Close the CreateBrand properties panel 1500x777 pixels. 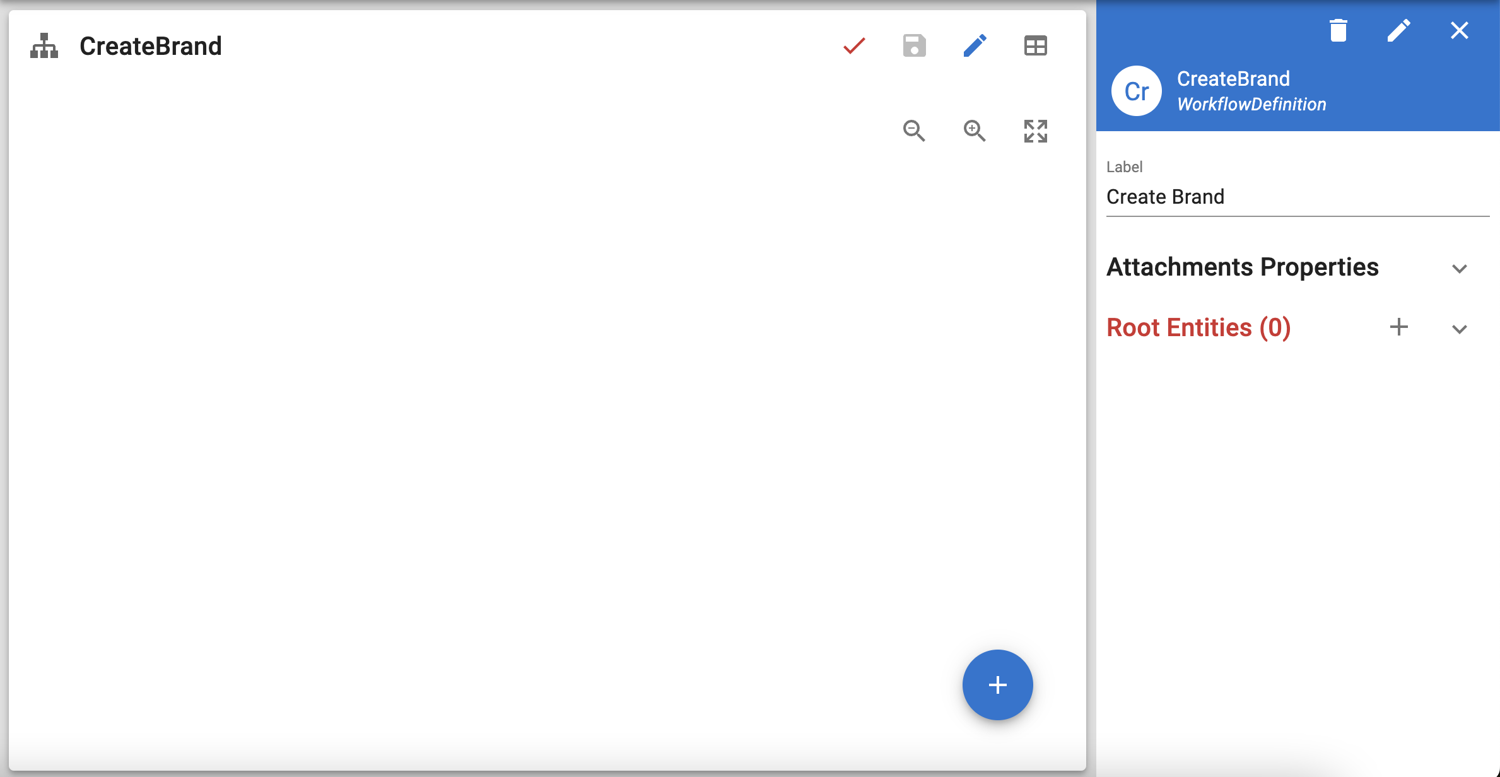click(1459, 30)
